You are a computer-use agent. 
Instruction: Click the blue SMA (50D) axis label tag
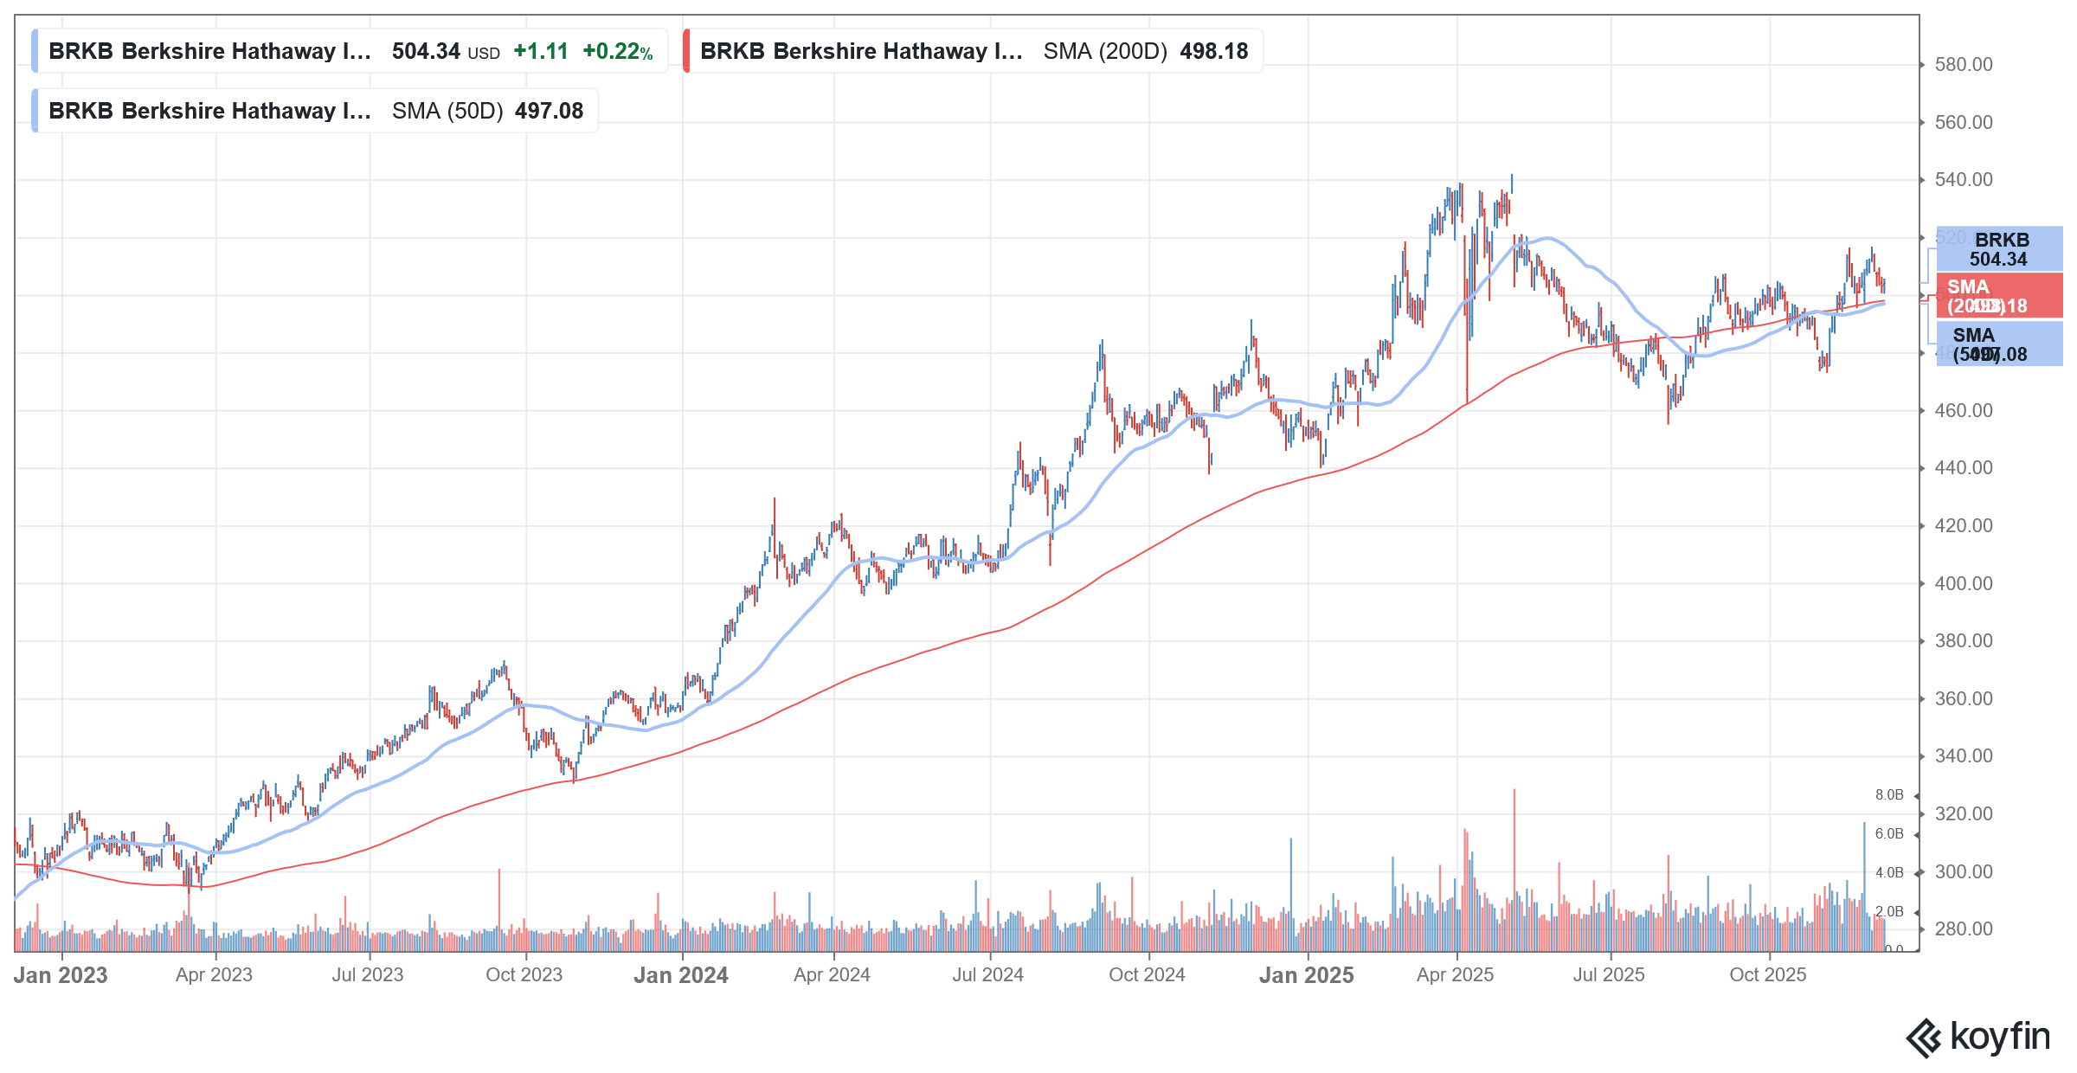point(2001,344)
